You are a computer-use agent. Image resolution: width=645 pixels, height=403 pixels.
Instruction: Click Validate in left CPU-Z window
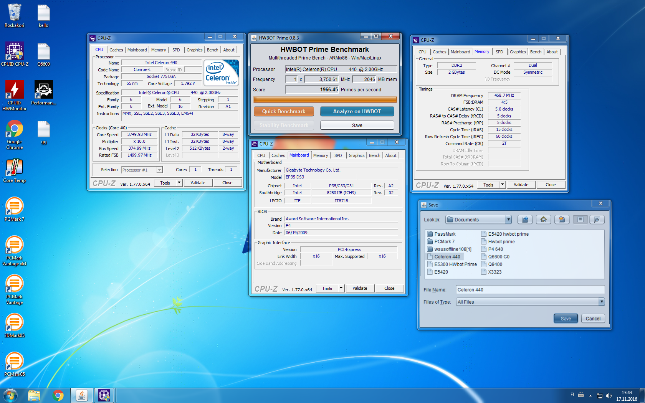coord(198,183)
